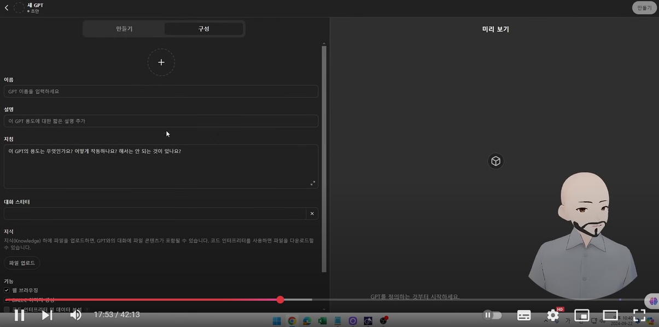Uncheck the 웹 브라우징 checkbox
659x327 pixels.
pos(7,290)
